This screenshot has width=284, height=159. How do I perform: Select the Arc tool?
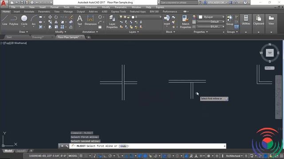(34, 20)
